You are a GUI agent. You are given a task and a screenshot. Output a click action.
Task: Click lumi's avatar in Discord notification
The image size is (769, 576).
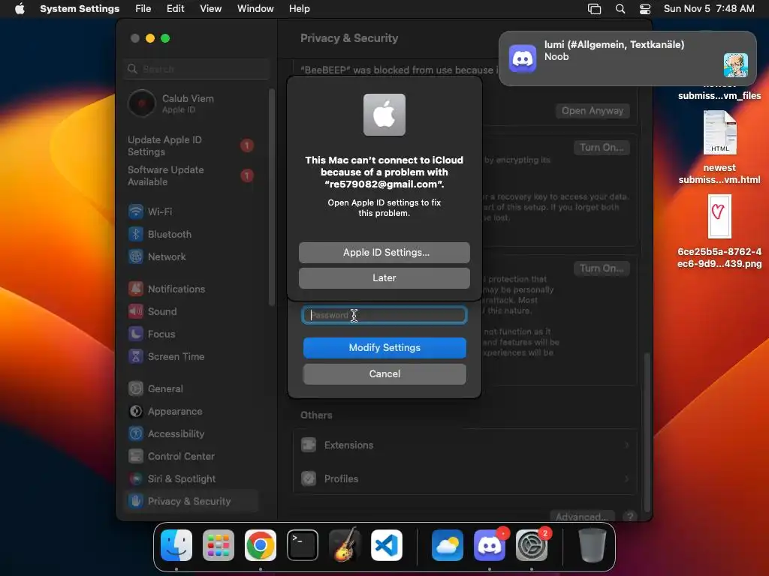coord(736,65)
